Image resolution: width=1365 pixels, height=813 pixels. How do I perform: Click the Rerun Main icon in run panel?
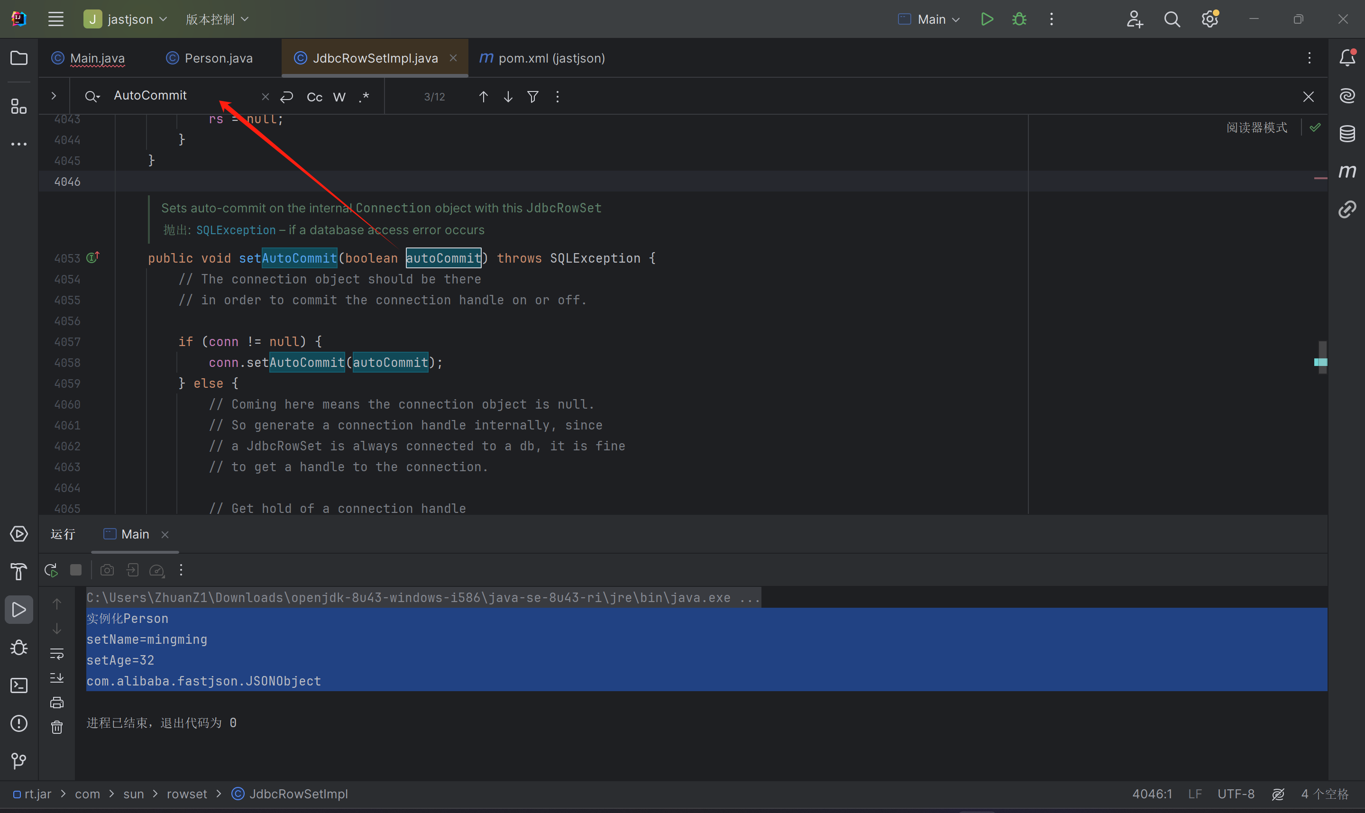pyautogui.click(x=51, y=570)
